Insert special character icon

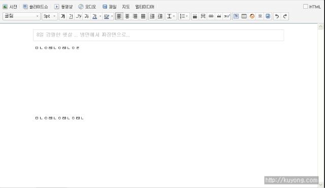(x=227, y=16)
